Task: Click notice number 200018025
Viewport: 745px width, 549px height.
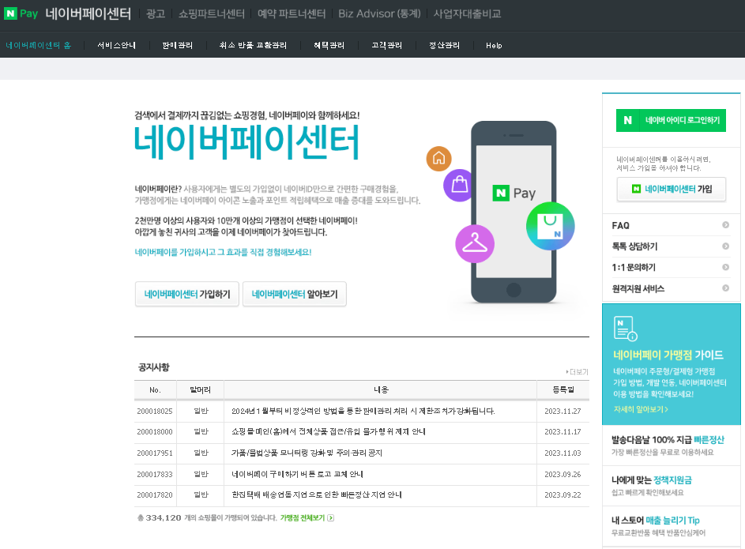Action: tap(155, 412)
